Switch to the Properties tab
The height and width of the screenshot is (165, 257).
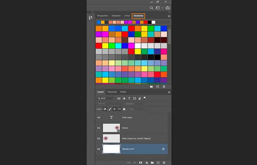click(102, 16)
